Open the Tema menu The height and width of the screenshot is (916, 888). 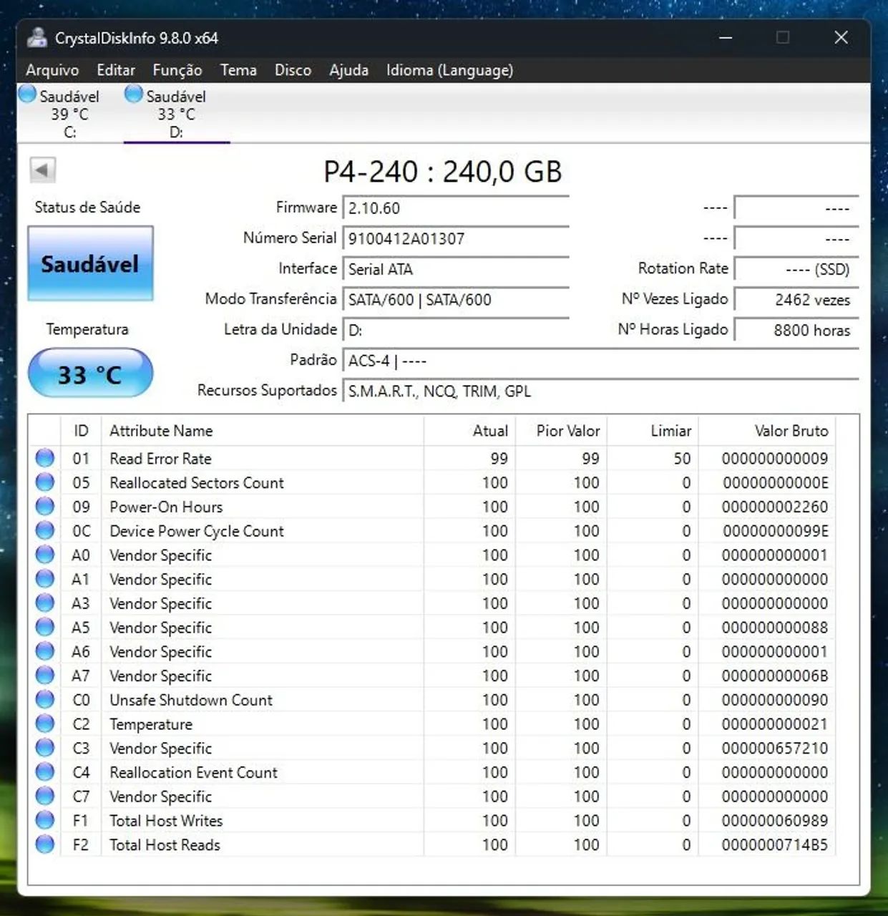coord(238,70)
